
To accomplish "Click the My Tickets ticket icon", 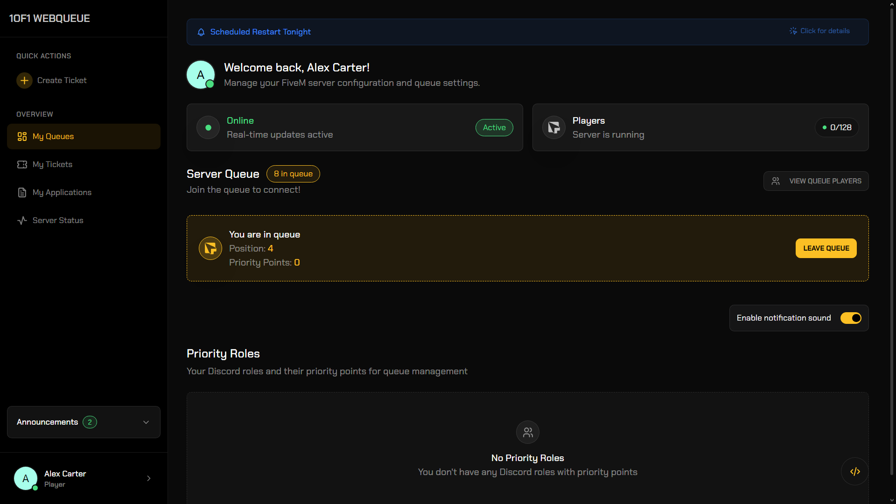I will tap(22, 164).
